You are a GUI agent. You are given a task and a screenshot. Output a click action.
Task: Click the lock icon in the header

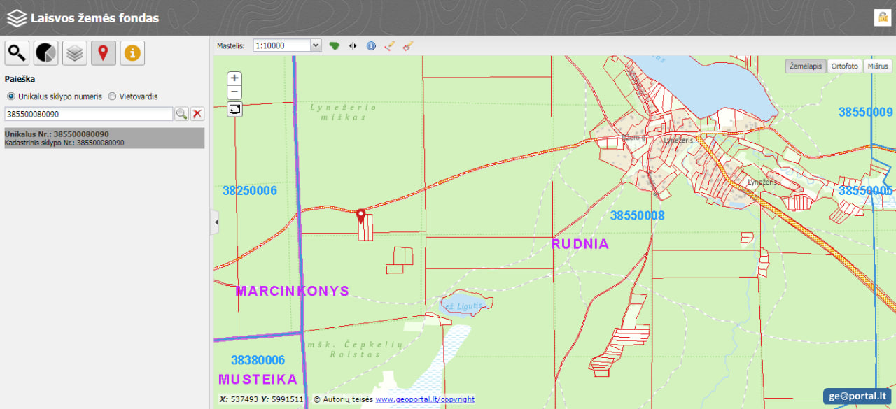[881, 17]
